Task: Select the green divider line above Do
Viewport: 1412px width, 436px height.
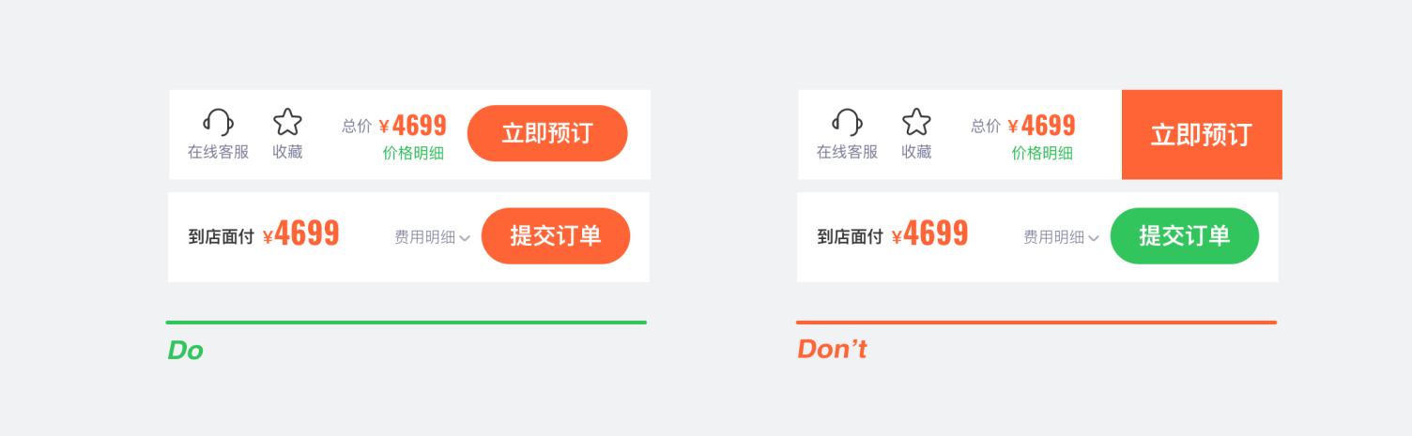Action: coord(407,323)
